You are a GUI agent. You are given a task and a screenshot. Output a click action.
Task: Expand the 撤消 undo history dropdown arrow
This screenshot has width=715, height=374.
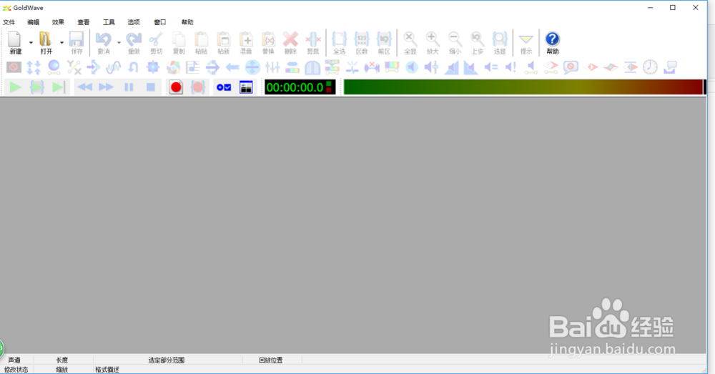[119, 43]
